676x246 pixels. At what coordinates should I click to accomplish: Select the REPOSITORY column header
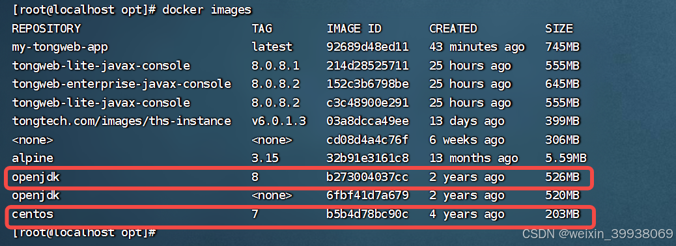tap(46, 29)
